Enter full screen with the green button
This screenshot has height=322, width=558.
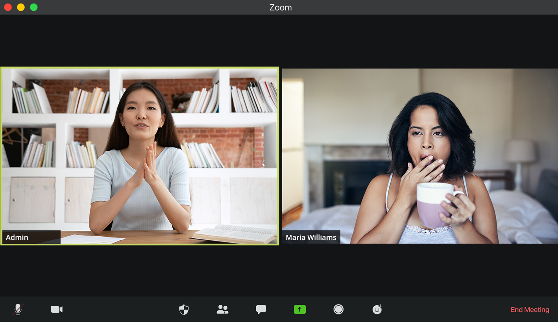pos(34,7)
